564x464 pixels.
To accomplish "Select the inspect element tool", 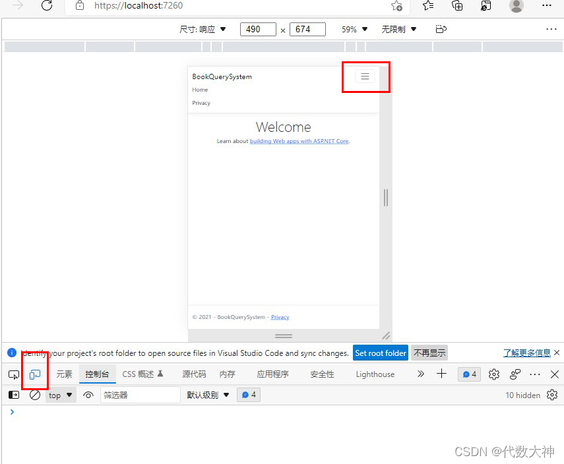I will [14, 374].
